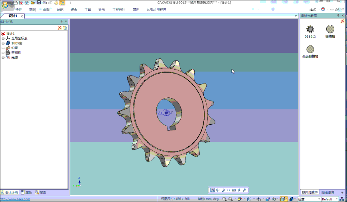Viewport: 347px width, 202px height.
Task: Select the 光源 item in tree
Action: (x=15, y=57)
